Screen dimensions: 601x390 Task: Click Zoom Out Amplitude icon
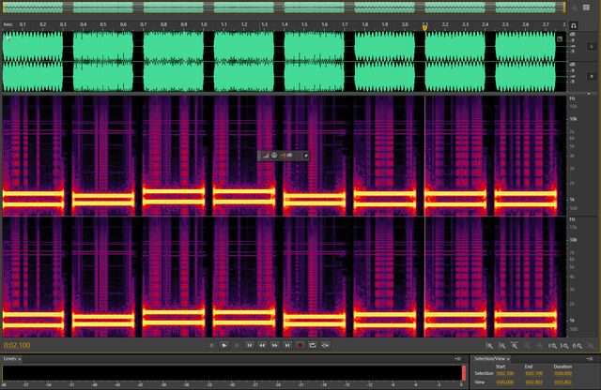point(502,346)
